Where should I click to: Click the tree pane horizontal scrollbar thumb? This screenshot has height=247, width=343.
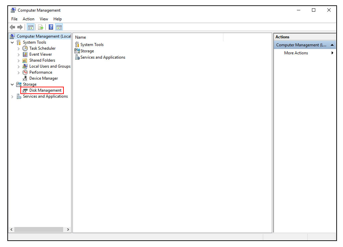(39, 230)
